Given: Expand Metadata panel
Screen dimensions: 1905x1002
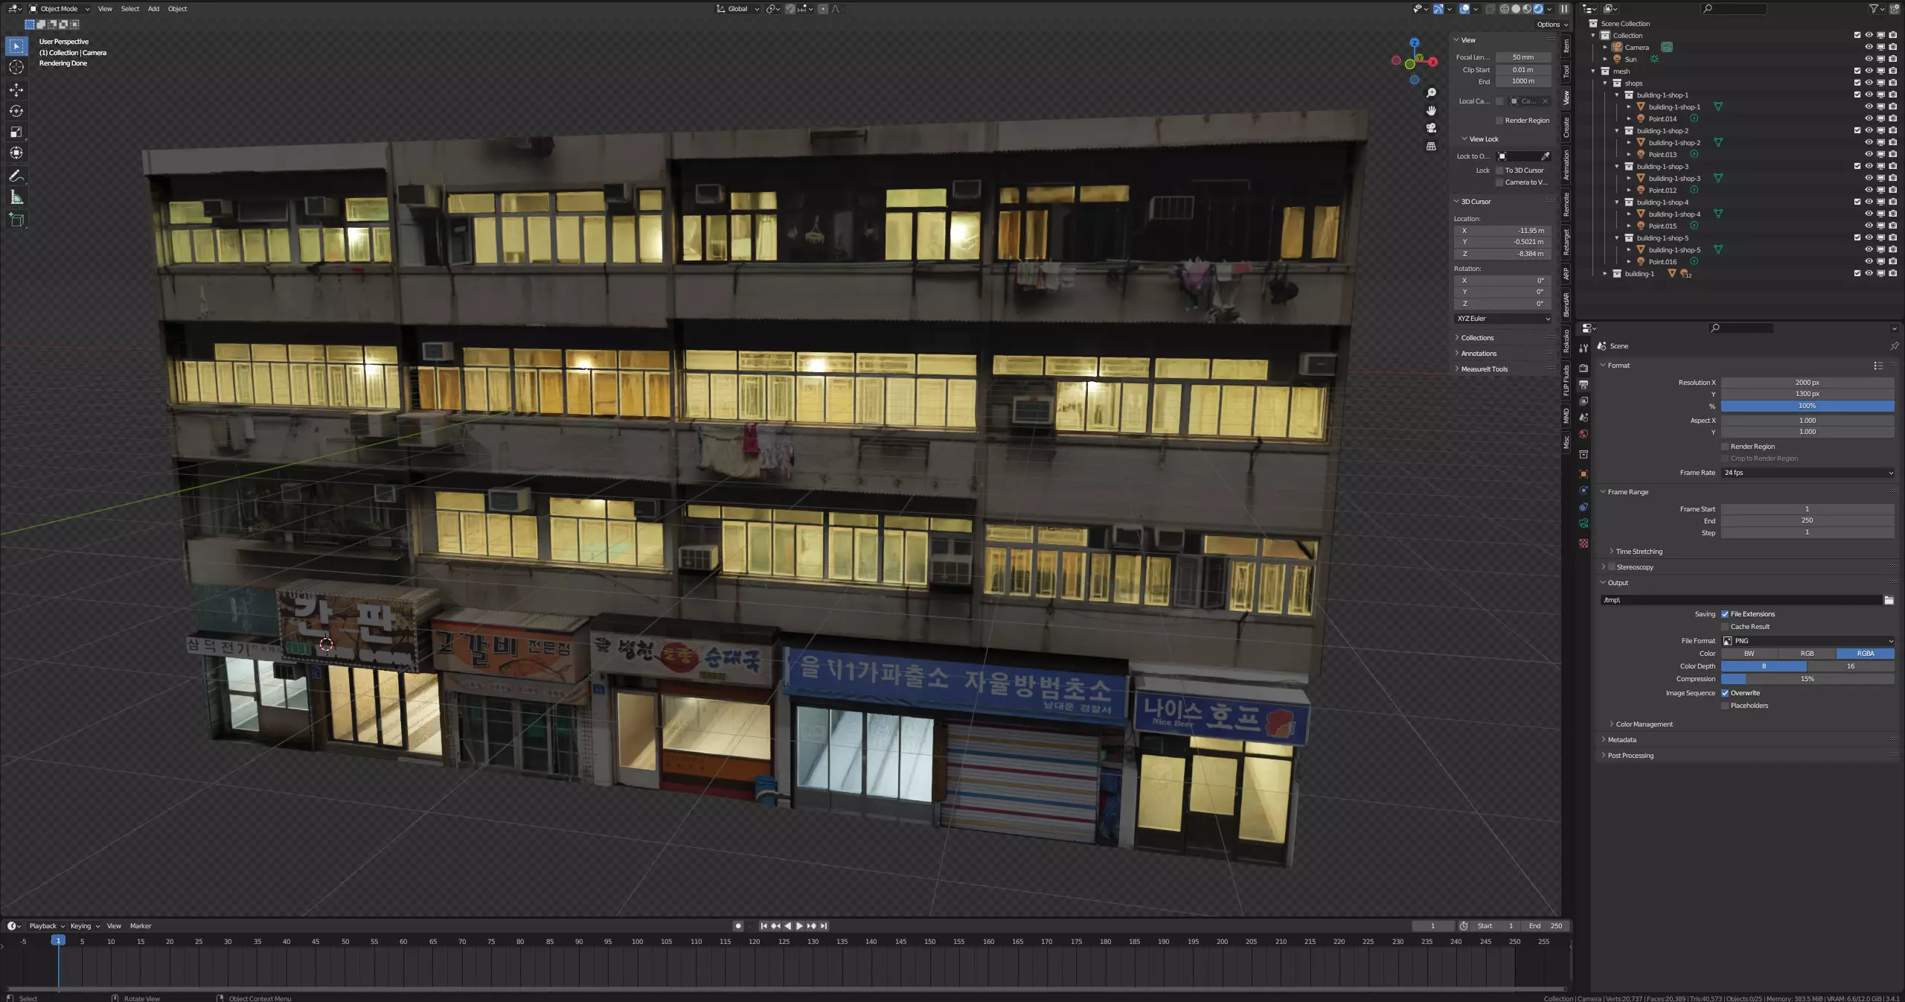Looking at the screenshot, I should pos(1621,740).
